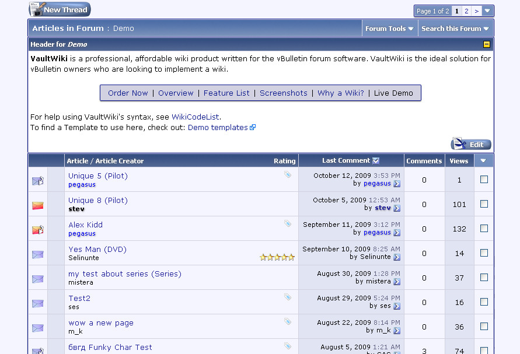This screenshot has height=354, width=520.
Task: Collapse the Header for Demo section
Action: 487,44
